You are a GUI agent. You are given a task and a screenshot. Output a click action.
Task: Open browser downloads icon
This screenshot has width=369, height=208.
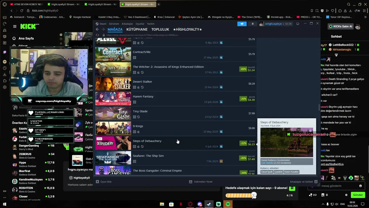tap(350, 11)
